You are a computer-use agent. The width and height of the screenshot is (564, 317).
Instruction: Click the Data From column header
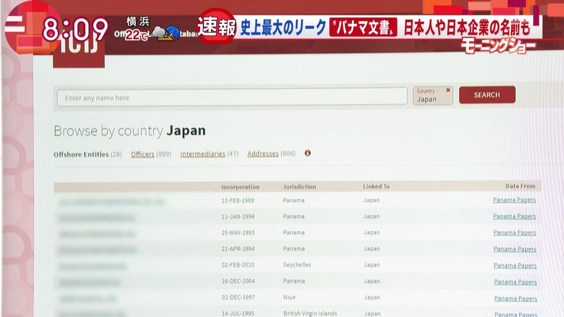click(x=520, y=186)
